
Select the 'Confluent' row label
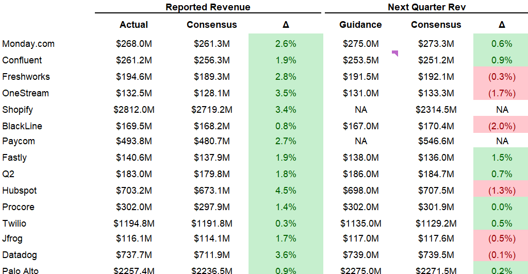pos(22,60)
